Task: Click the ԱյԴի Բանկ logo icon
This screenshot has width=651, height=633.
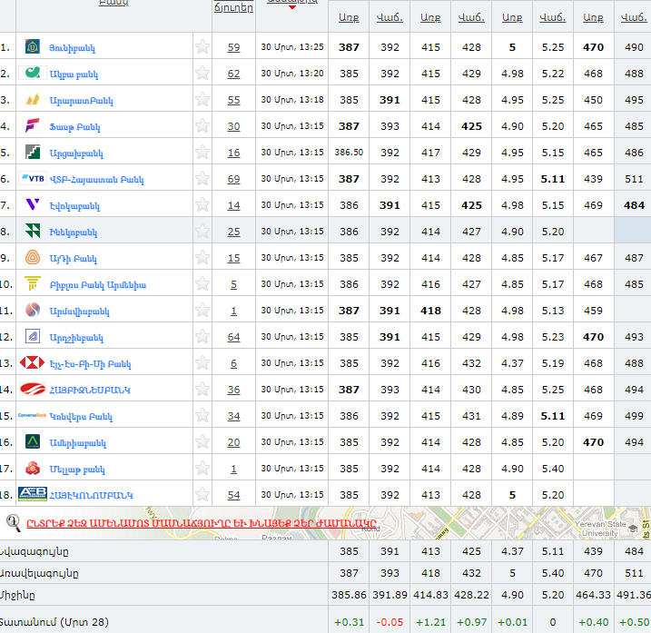Action: tap(33, 258)
